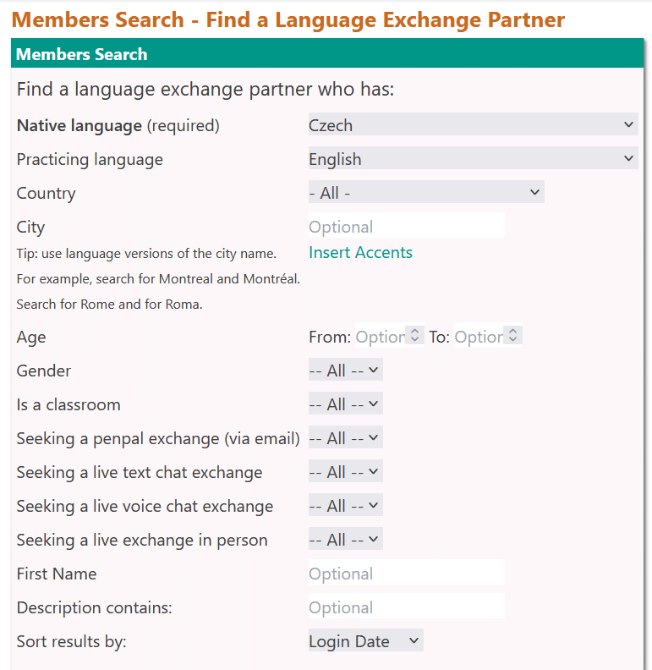
Task: Select the live text chat exchange dropdown
Action: (x=345, y=472)
